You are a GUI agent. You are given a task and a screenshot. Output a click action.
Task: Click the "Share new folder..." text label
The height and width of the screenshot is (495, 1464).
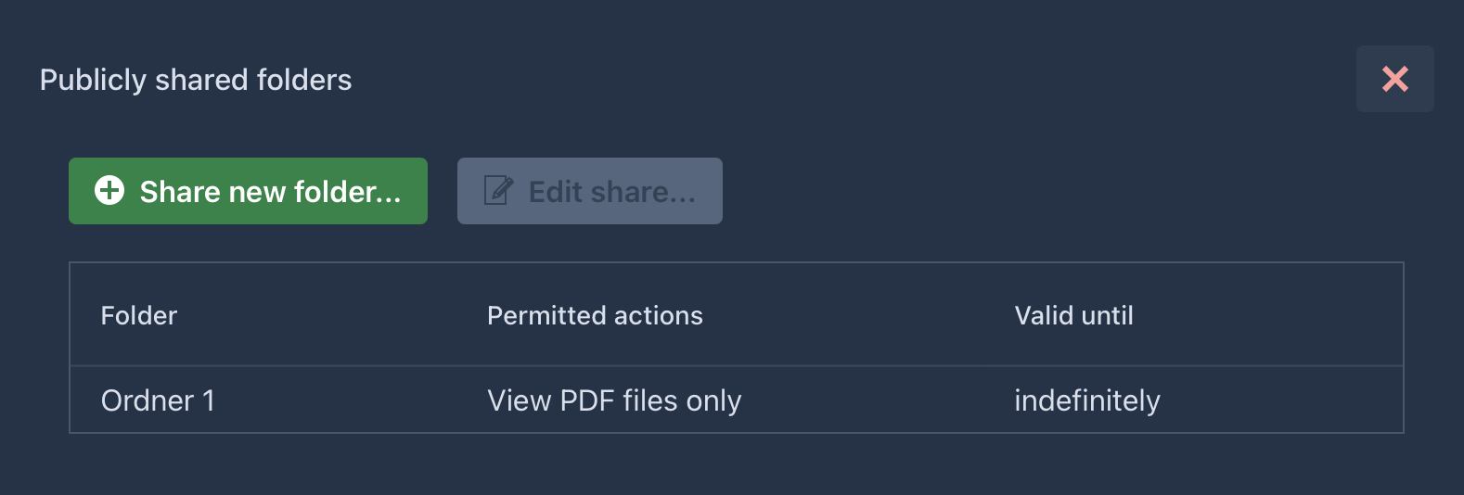pyautogui.click(x=270, y=192)
